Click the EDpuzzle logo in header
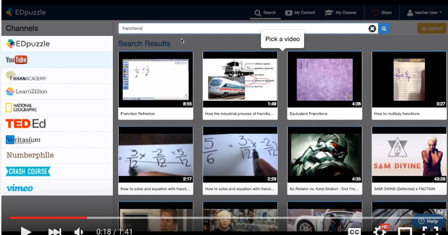The width and height of the screenshot is (448, 235). (25, 12)
